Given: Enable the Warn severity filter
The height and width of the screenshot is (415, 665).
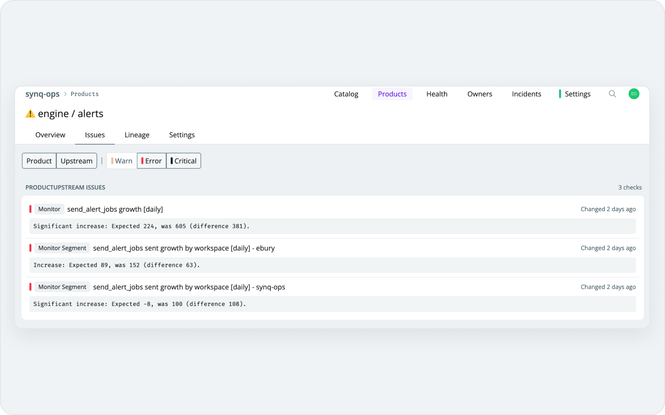Looking at the screenshot, I should (x=121, y=161).
